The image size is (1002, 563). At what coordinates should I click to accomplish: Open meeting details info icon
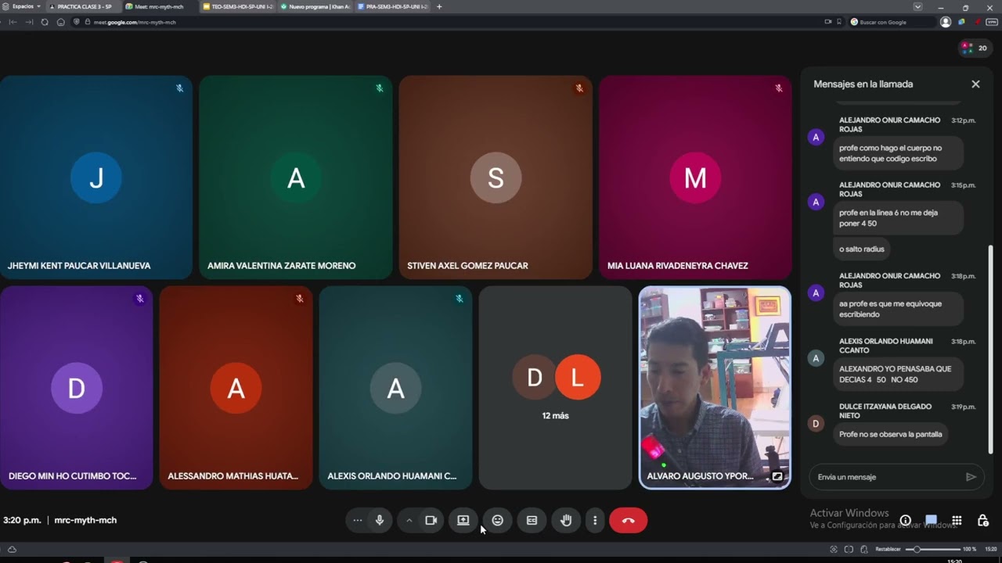click(905, 520)
